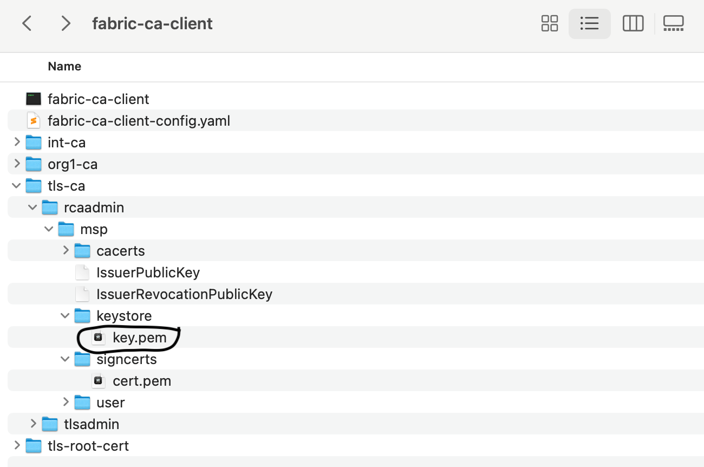
Task: Expand the user folder
Action: (66, 402)
